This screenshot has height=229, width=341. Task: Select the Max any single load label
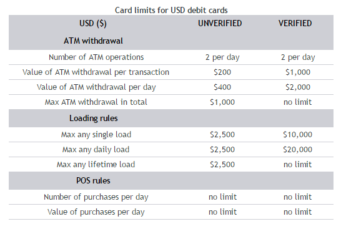(96, 135)
